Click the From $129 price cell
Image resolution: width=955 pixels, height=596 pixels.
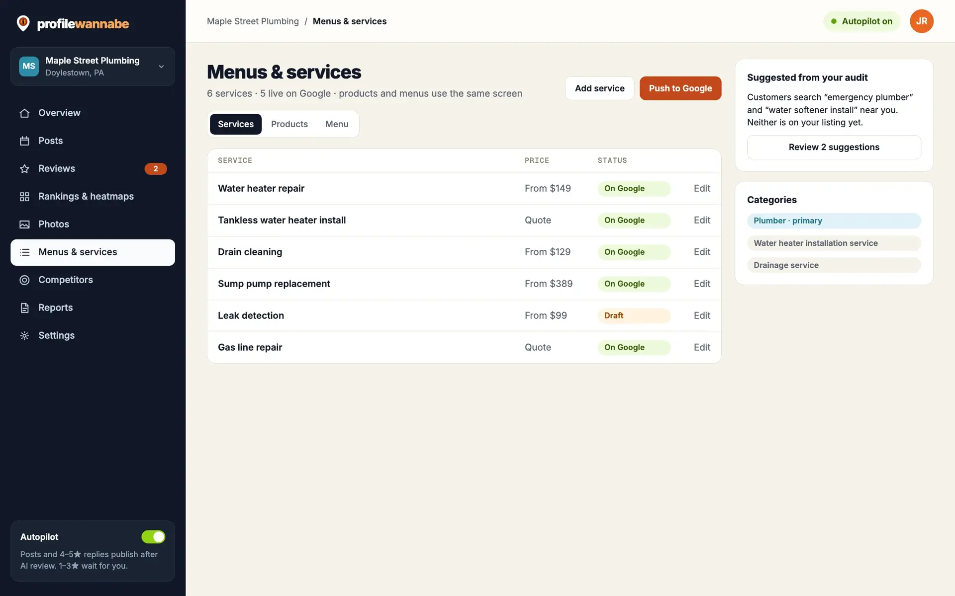coord(548,252)
